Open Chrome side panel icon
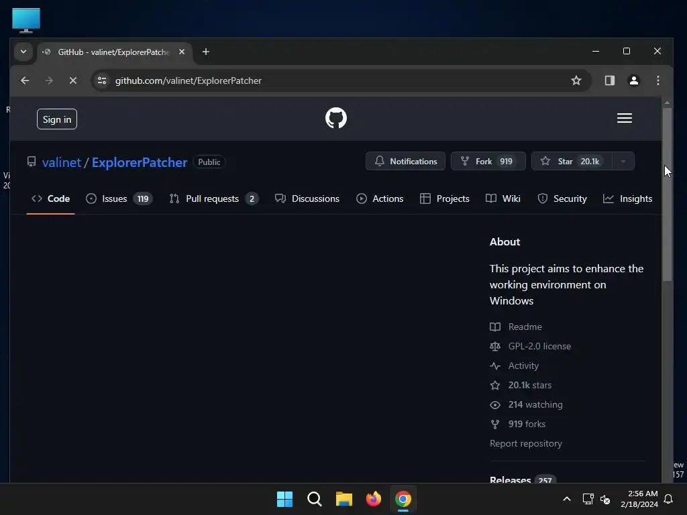Image resolution: width=687 pixels, height=515 pixels. pyautogui.click(x=609, y=80)
